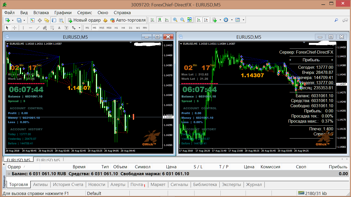
Task: Open the search magnifier icon
Action: [x=336, y=20]
